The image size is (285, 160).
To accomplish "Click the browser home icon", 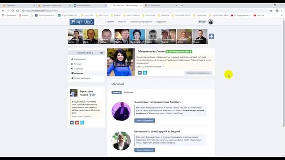I will click(x=17, y=11).
